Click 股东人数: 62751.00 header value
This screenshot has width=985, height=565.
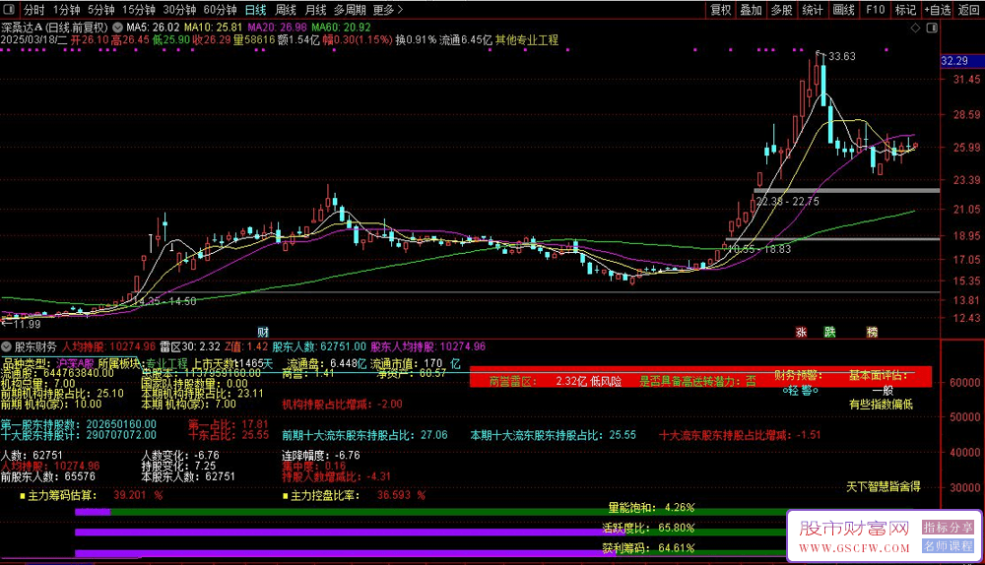click(318, 346)
